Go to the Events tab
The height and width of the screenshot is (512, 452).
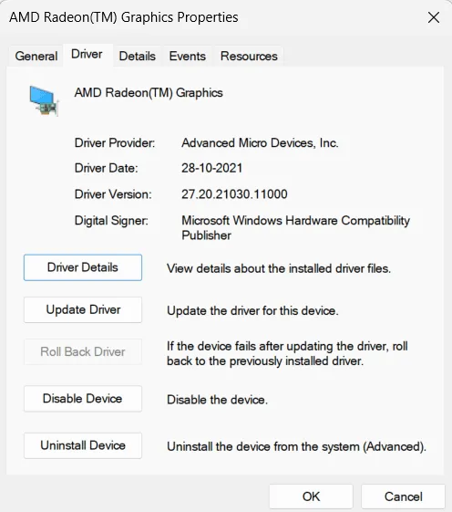click(x=188, y=57)
